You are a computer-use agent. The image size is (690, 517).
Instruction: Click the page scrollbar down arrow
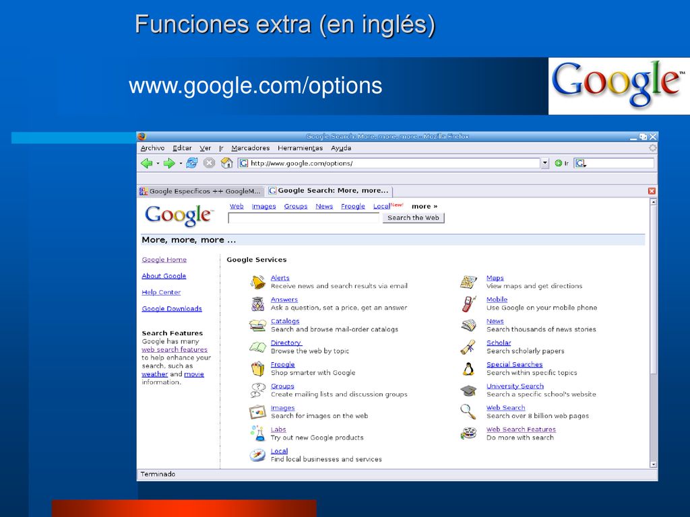click(x=653, y=464)
